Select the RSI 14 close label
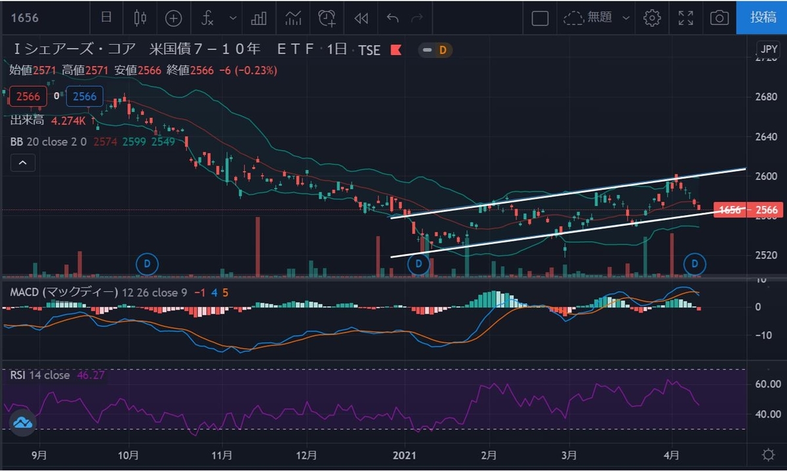Viewport: 787px width, 471px height. (39, 375)
